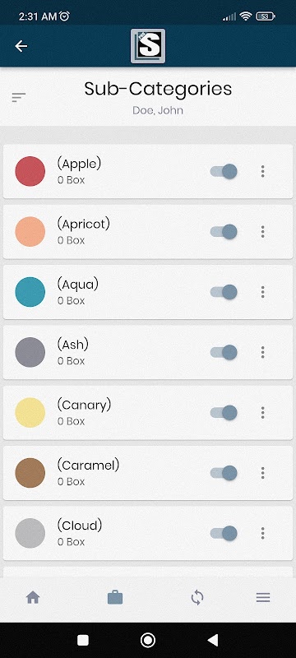
Task: Open the hamburger menu in bottom bar
Action: coord(263,597)
